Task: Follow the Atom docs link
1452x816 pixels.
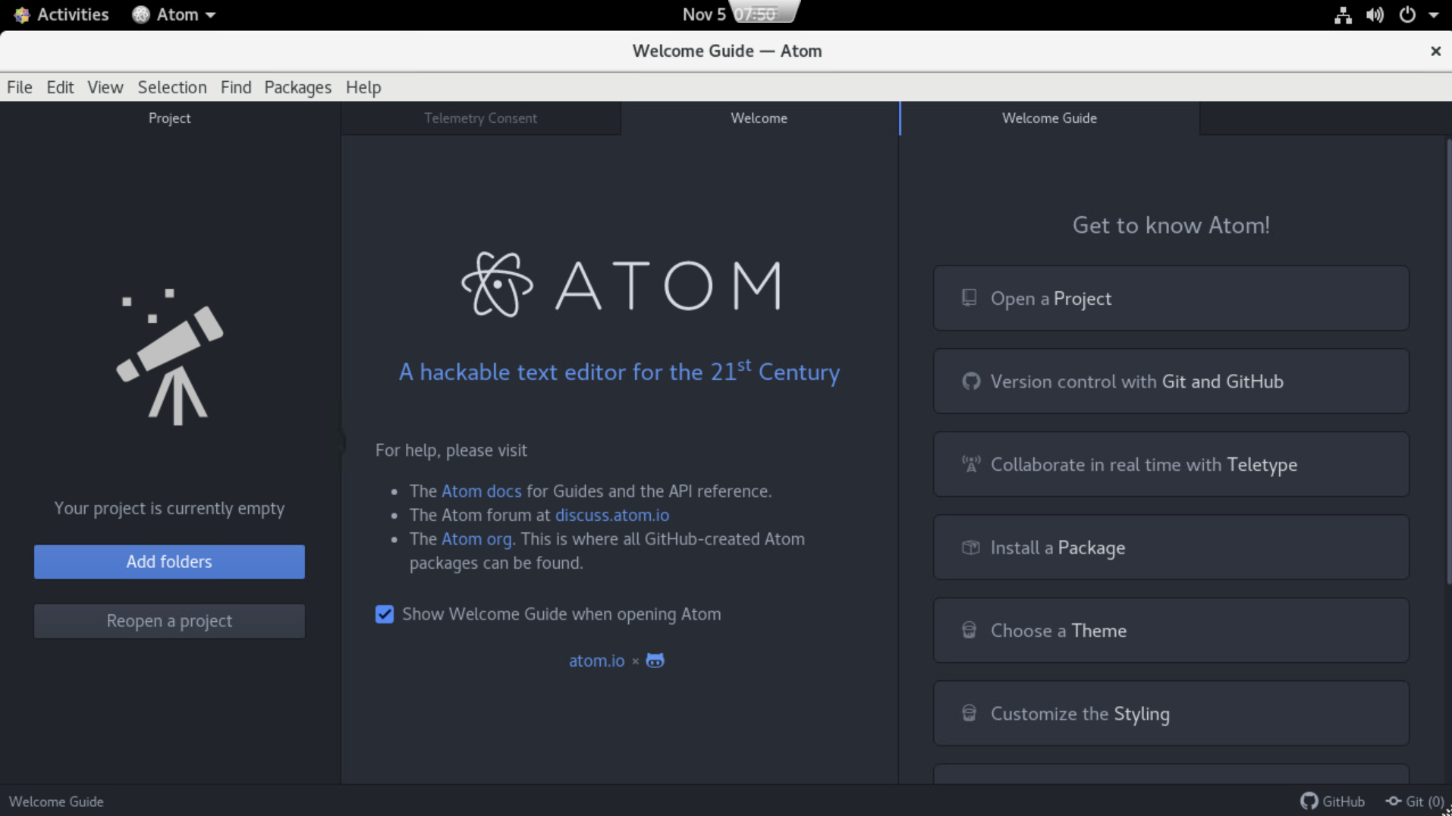Action: (x=482, y=491)
